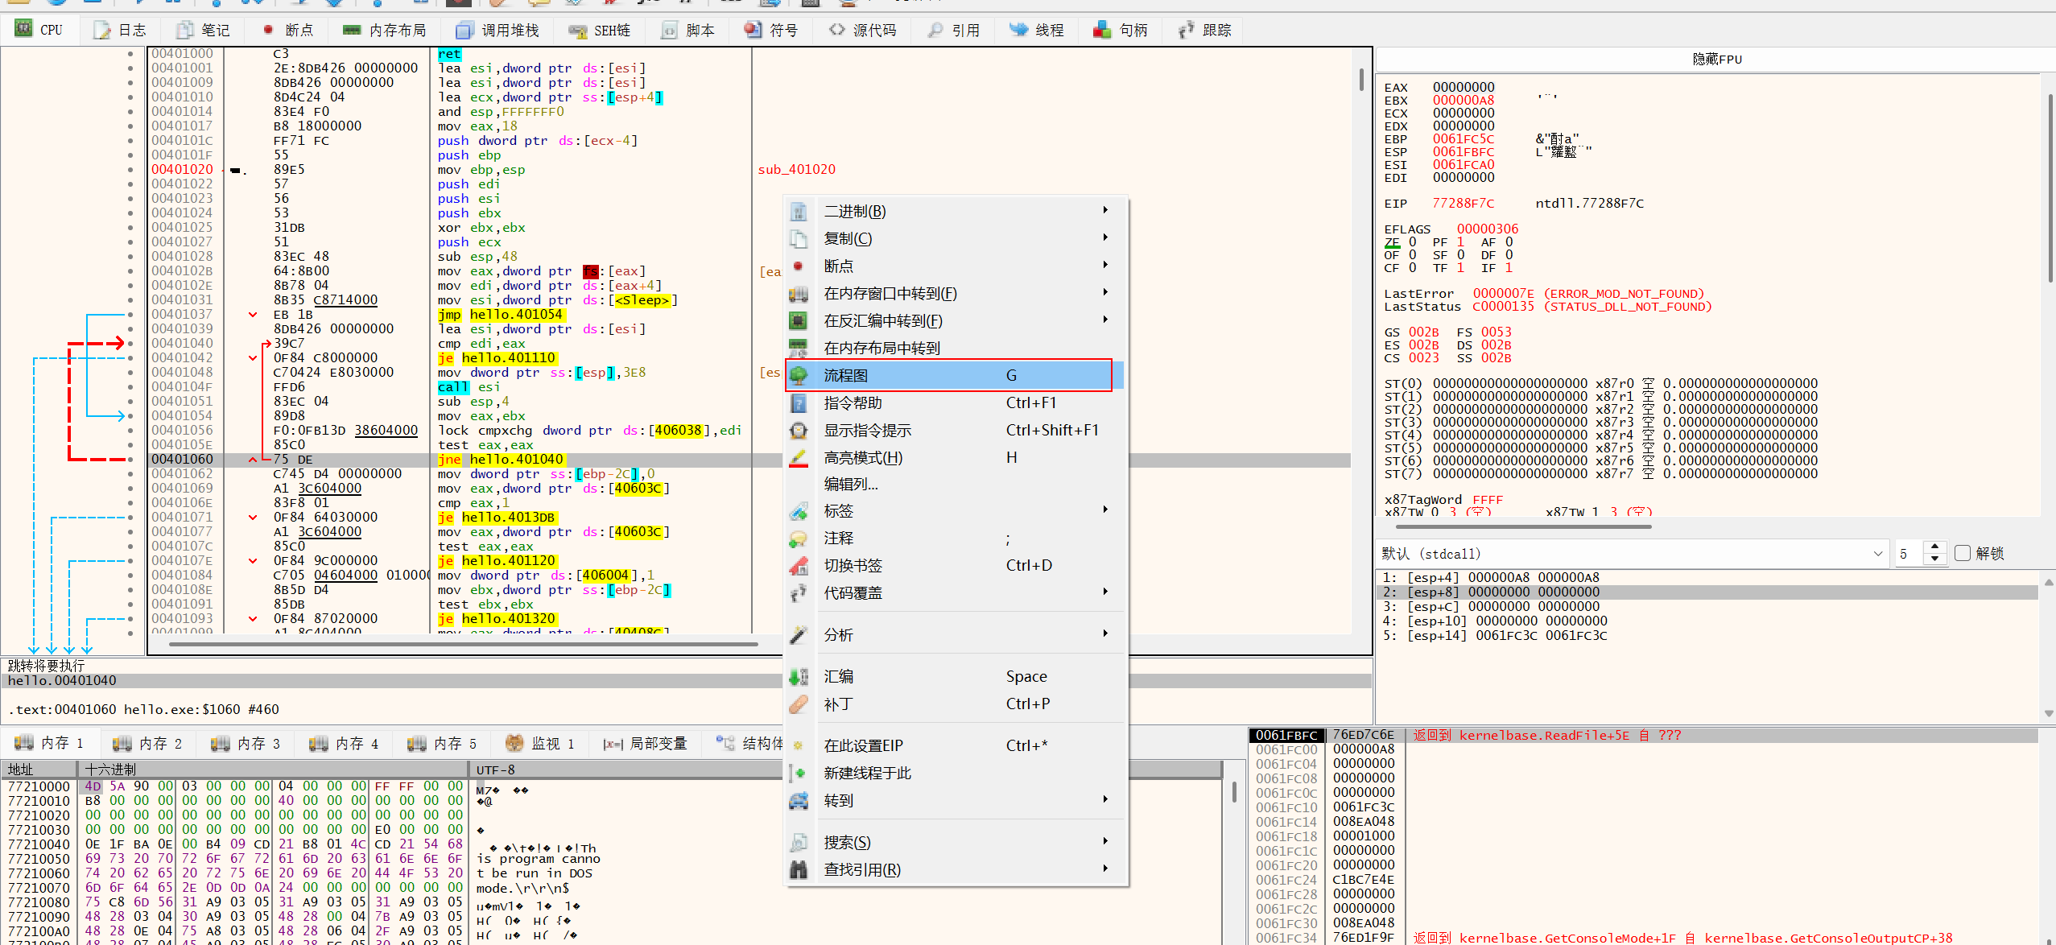Click the 脚本 script tab icon
Screen dimensions: 2056x945
coord(669,31)
